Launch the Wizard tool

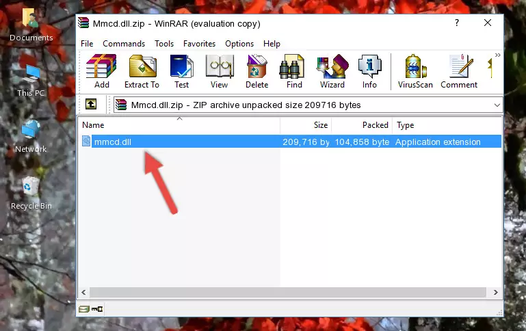pyautogui.click(x=332, y=71)
